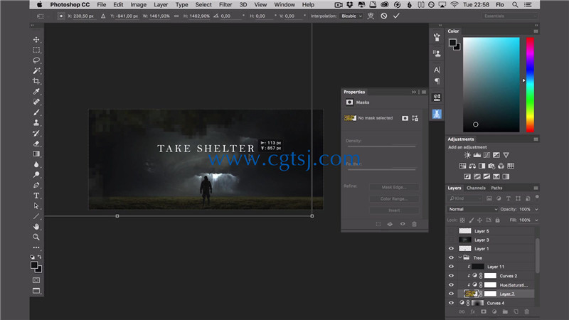Add a Vibrance adjustment

506,155
